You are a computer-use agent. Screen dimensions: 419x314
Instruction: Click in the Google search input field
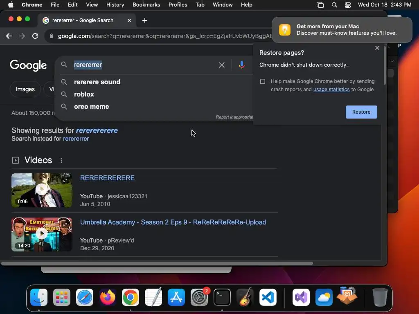(144, 65)
